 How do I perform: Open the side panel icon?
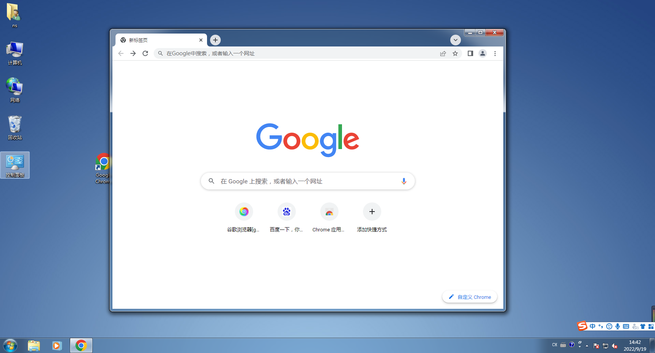click(x=470, y=53)
